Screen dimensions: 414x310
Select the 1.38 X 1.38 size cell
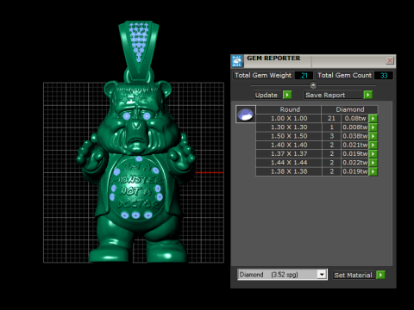pos(289,171)
